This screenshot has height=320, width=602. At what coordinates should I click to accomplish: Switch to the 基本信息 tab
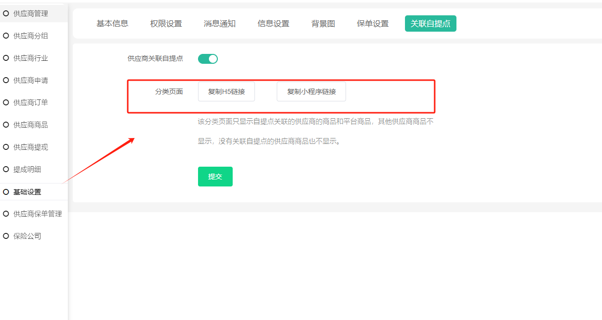click(112, 24)
